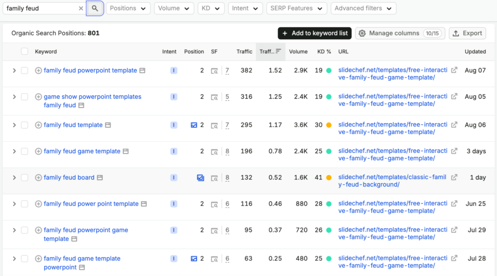The image size is (497, 276).
Task: Click orange KD dot for family feud board
Action: (329, 178)
